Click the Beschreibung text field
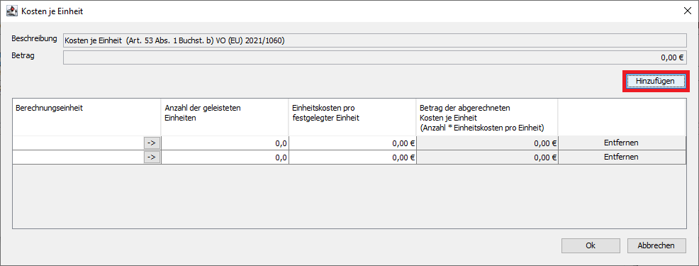 click(374, 40)
